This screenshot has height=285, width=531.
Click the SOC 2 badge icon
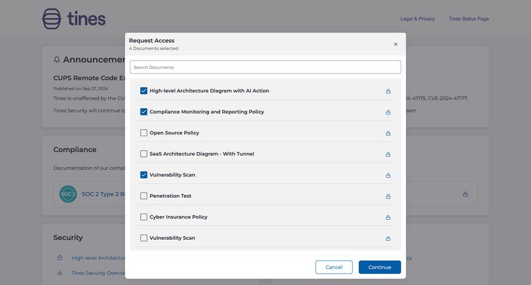pos(68,194)
